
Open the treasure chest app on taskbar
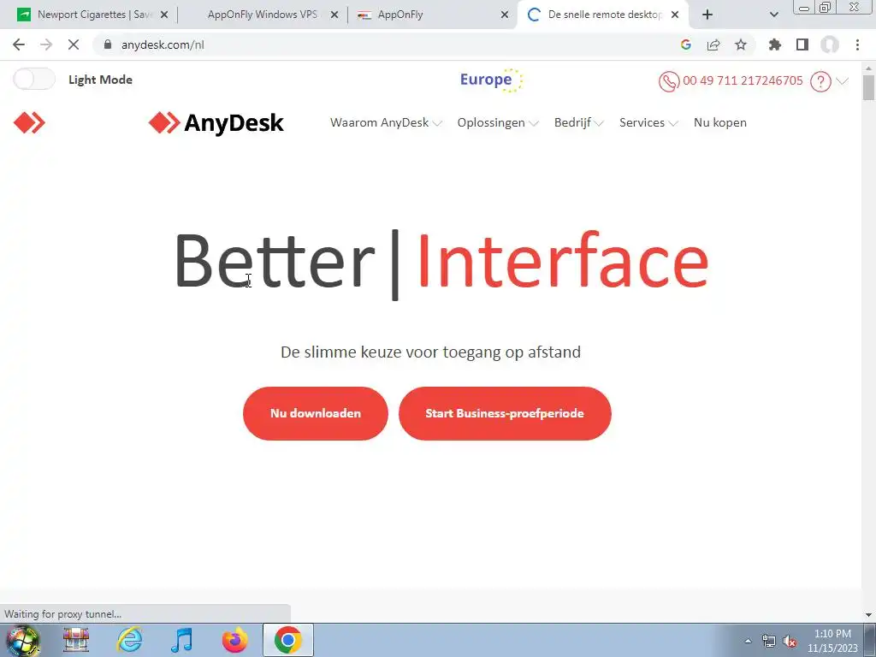76,640
